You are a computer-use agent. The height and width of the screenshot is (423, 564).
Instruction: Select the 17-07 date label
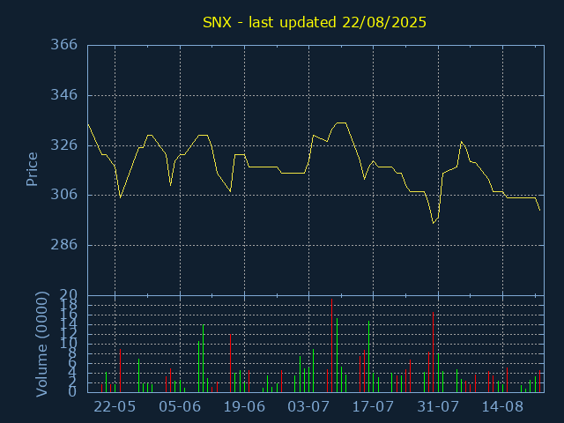point(373,407)
